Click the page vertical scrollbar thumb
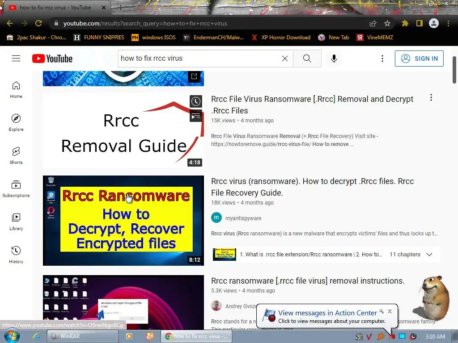 (x=454, y=69)
